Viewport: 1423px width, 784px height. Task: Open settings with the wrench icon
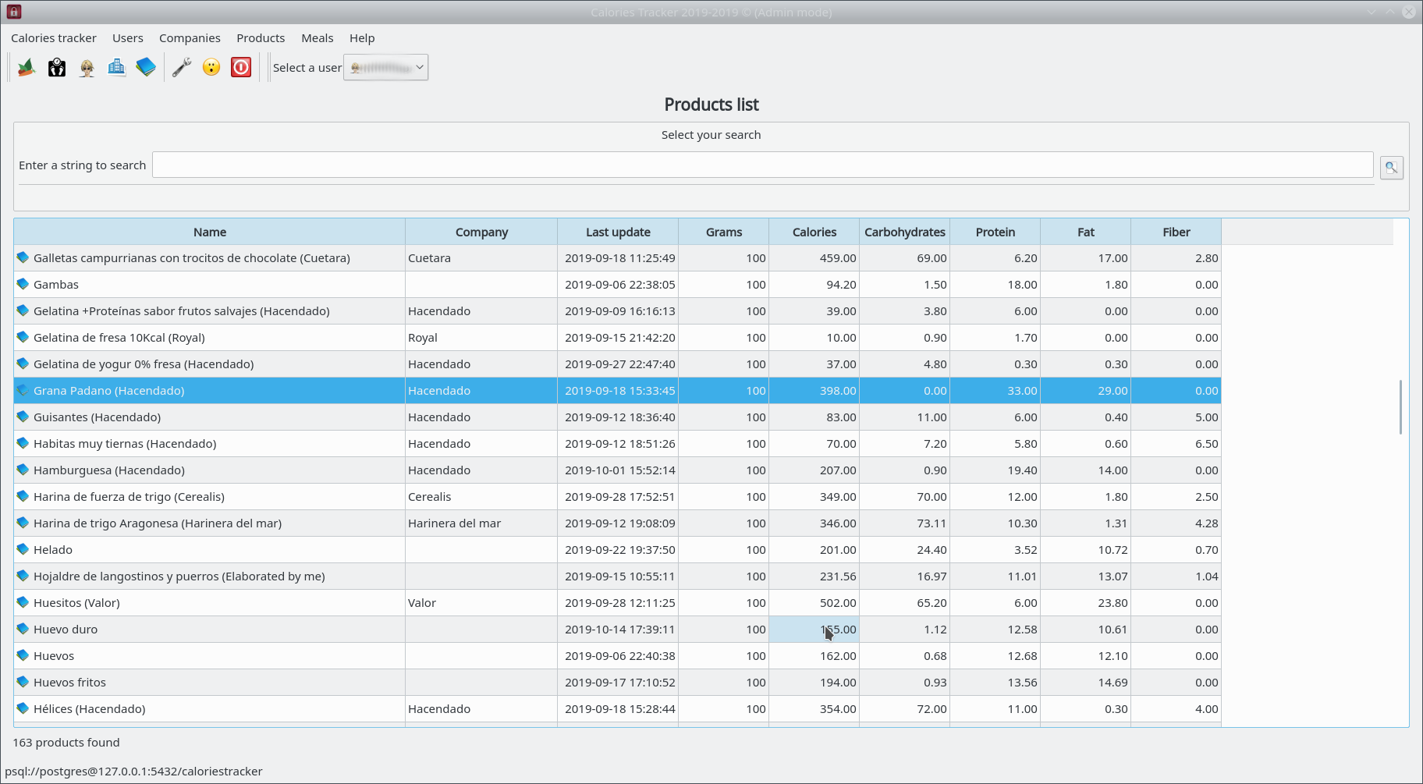tap(182, 68)
